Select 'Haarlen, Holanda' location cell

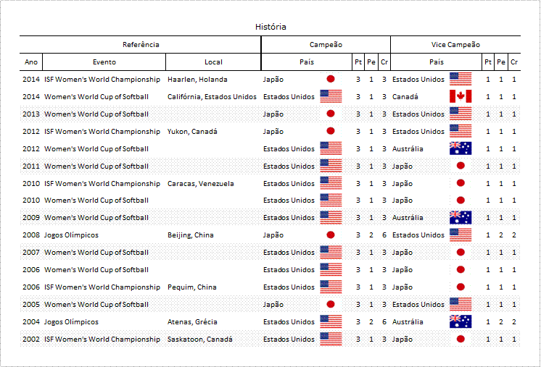[x=197, y=80]
